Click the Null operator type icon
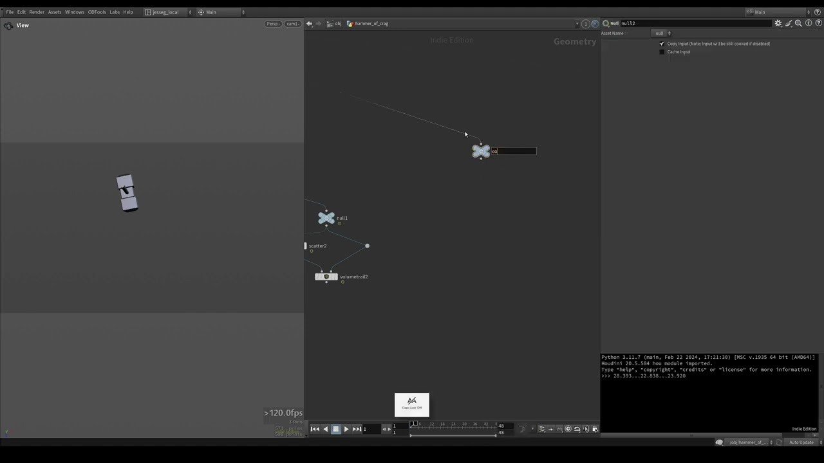The width and height of the screenshot is (824, 463). click(606, 23)
